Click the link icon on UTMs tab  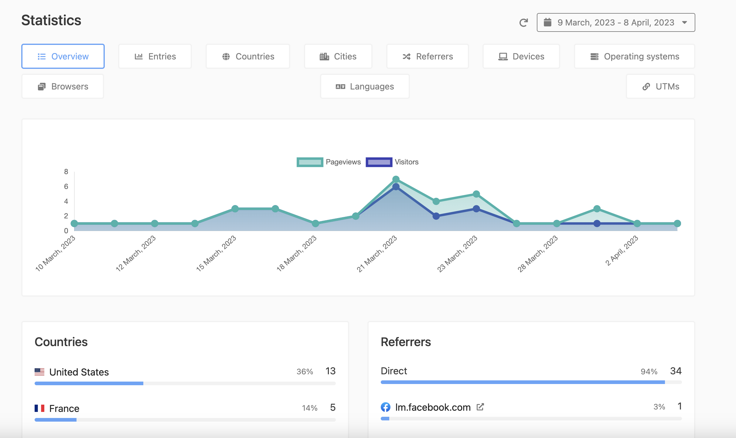coord(646,87)
